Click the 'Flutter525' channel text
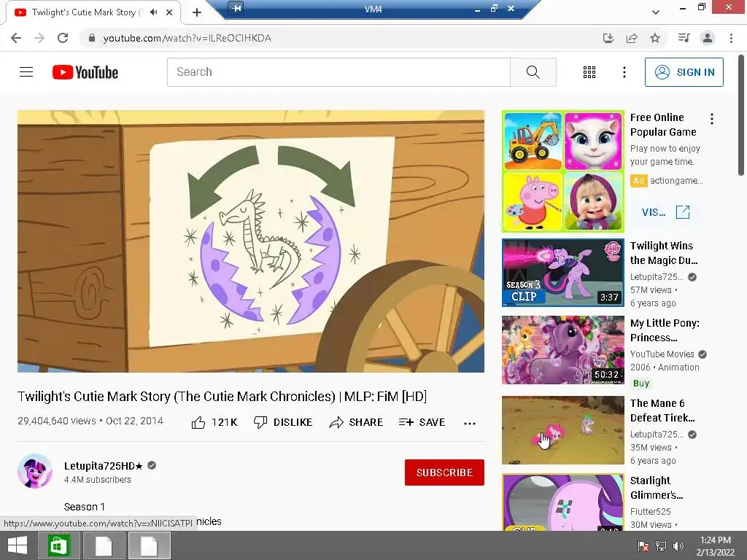The image size is (747, 560). click(650, 511)
